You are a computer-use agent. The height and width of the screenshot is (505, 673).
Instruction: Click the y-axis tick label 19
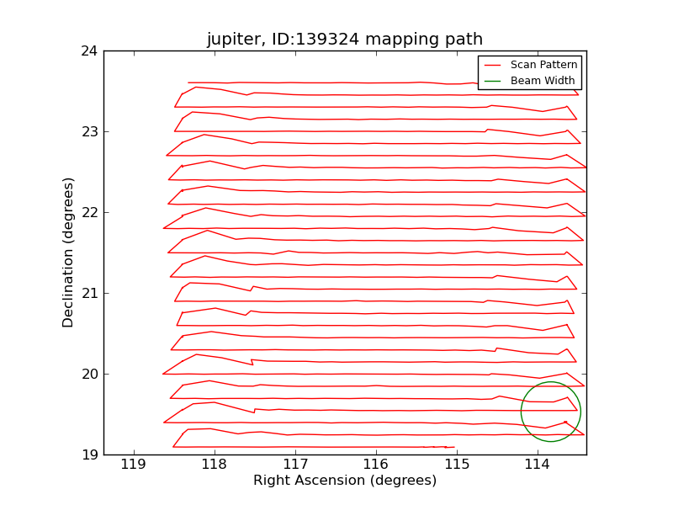(x=88, y=454)
